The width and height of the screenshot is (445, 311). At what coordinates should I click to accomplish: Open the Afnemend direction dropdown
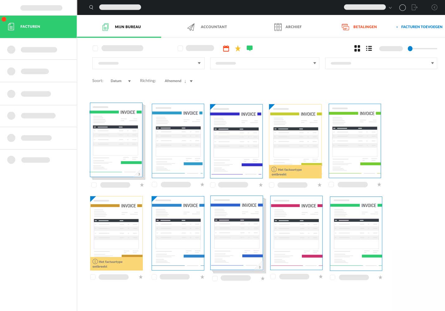click(178, 81)
